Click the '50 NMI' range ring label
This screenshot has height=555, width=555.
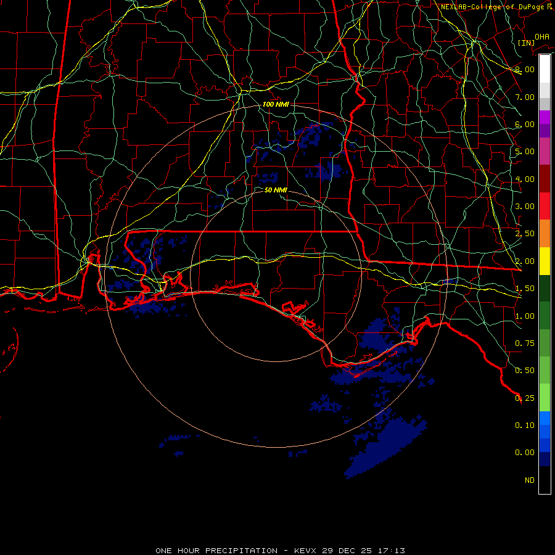(x=276, y=190)
